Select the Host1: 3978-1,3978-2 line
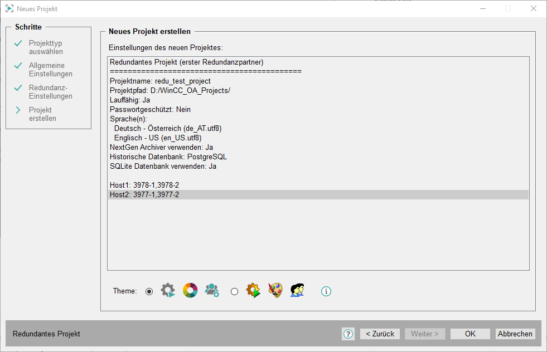This screenshot has width=547, height=352. coord(318,185)
